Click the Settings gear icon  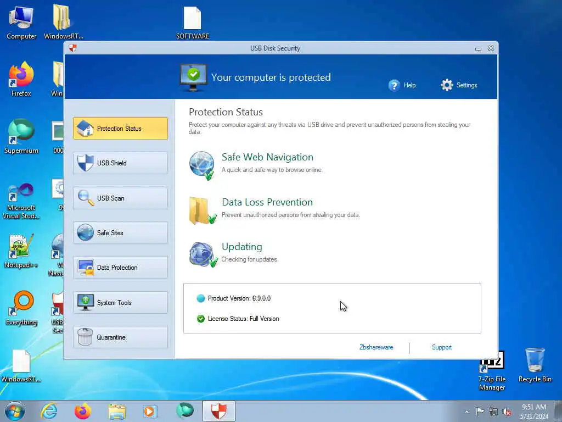pyautogui.click(x=447, y=85)
